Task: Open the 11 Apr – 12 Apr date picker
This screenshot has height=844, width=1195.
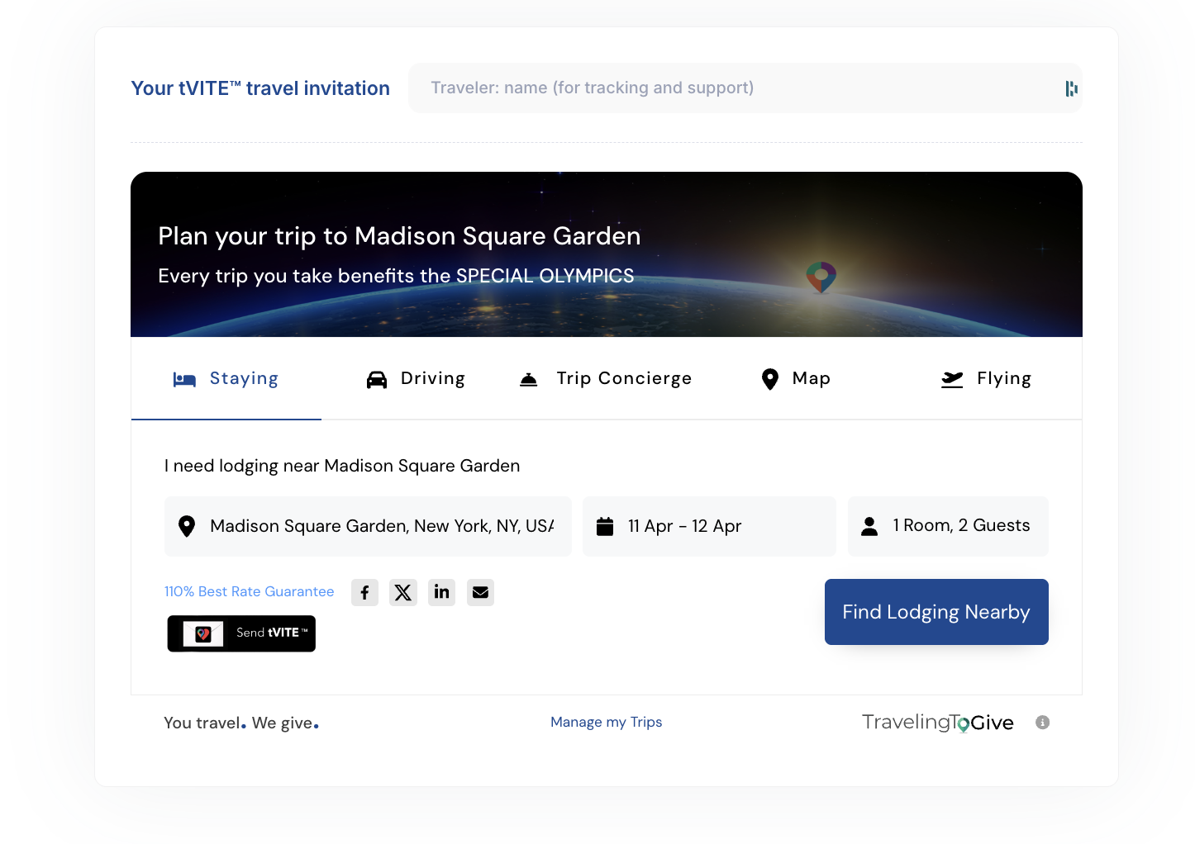Action: [709, 526]
